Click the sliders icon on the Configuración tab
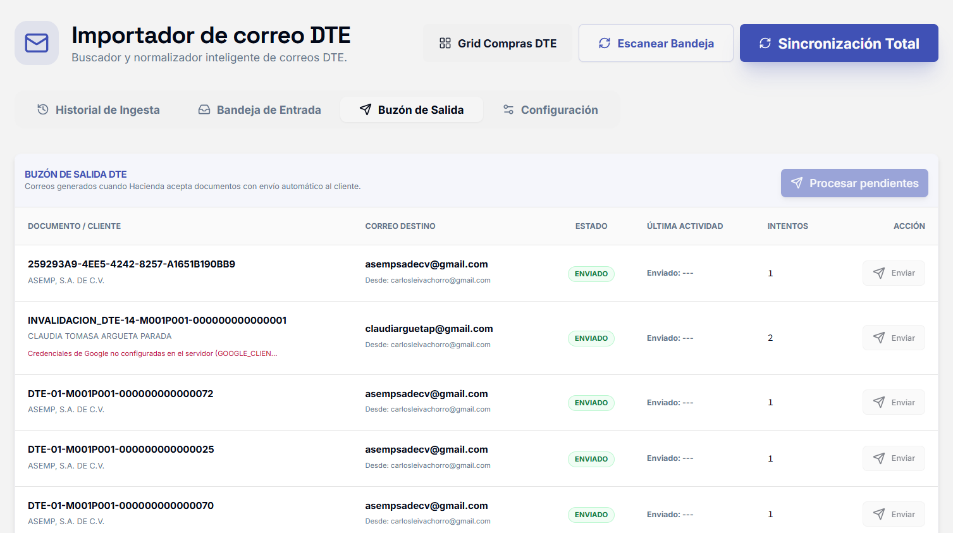The width and height of the screenshot is (953, 533). (508, 109)
